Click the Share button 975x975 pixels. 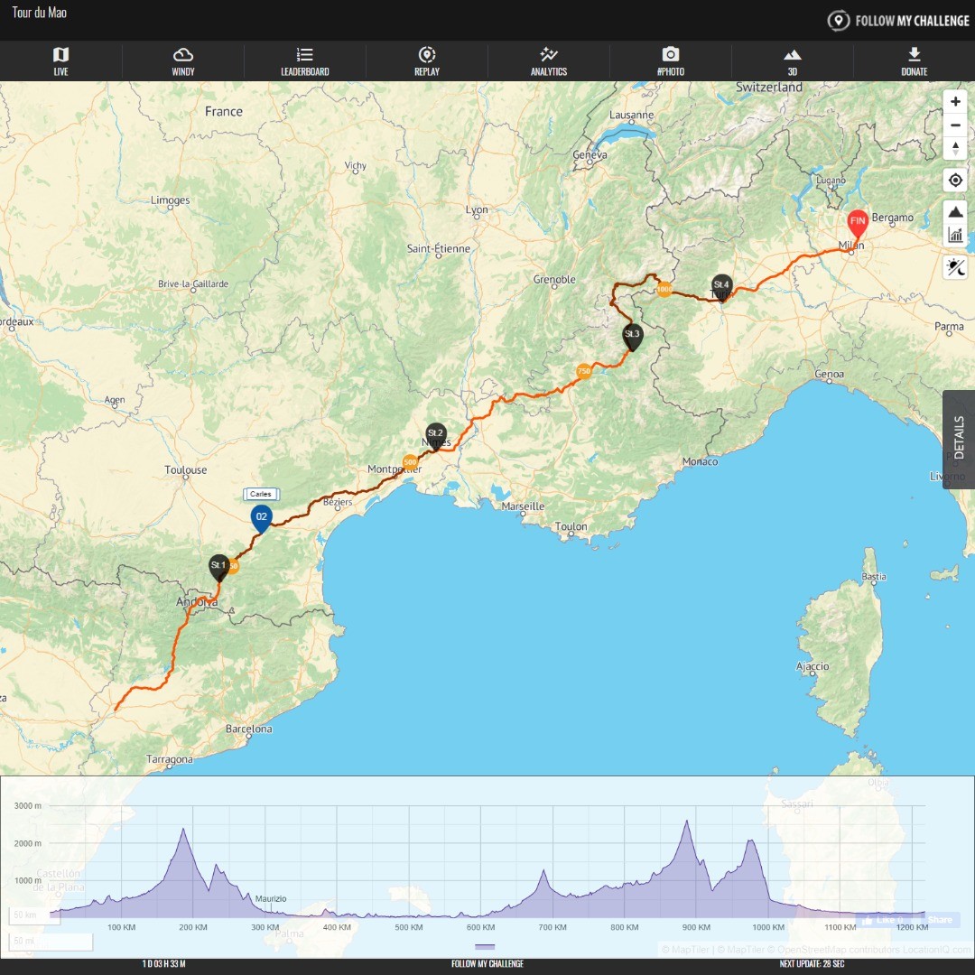coord(939,919)
